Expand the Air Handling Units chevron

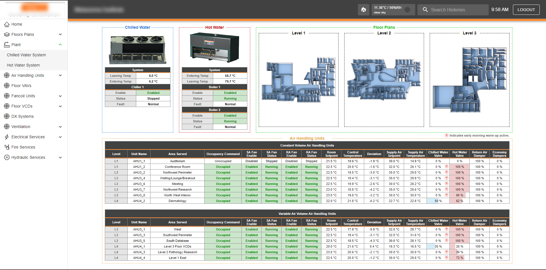coord(60,75)
